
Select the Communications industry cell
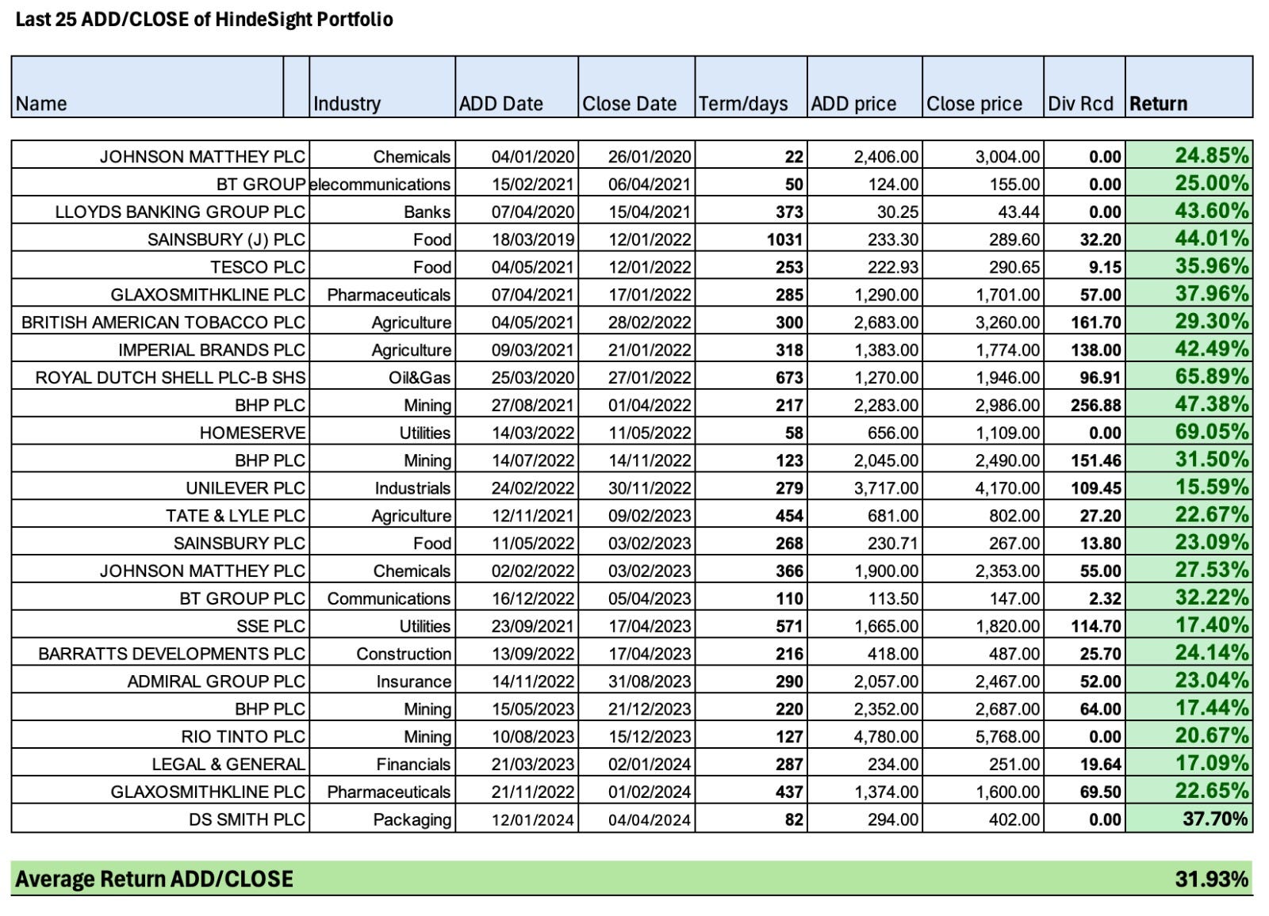[382, 598]
